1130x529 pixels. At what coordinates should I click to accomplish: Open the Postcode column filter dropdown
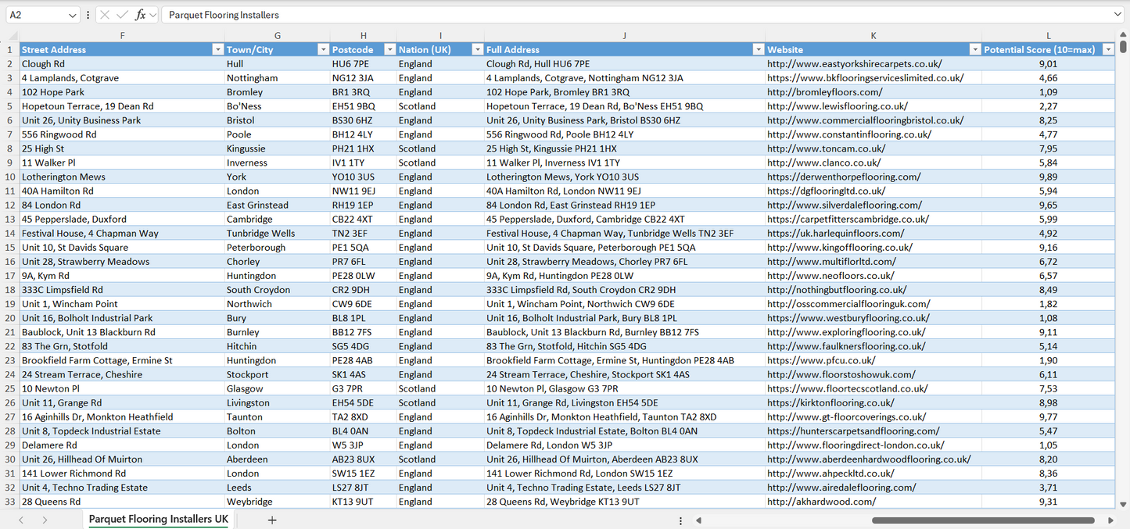[x=389, y=49]
